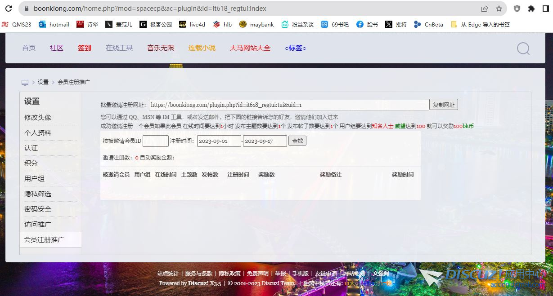Click the site search magnifier icon
The image size is (553, 296).
(523, 49)
